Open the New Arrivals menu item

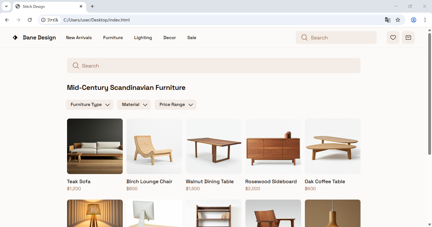79,38
